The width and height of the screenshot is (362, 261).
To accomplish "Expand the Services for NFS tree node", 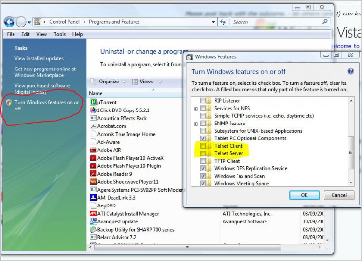I will [x=196, y=109].
